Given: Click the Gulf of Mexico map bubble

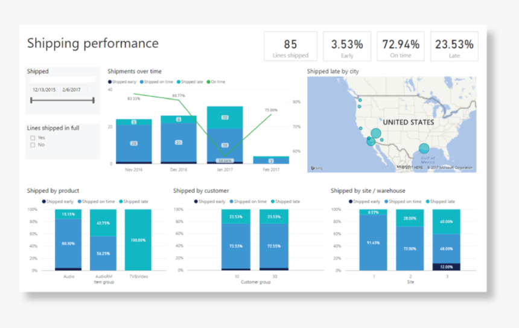Looking at the screenshot, I should [424, 148].
